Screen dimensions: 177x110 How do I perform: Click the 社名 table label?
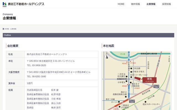tap(11, 54)
